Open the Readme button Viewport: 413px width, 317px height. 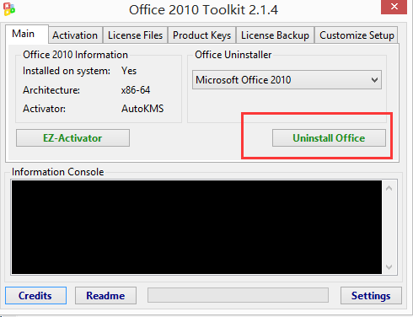[x=105, y=296]
